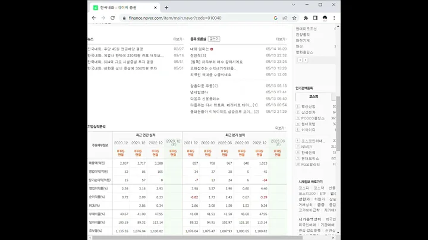Open the discussion post dated 05/13 09:18
Image resolution: width=428 pixels, height=240 pixels.
[204, 86]
